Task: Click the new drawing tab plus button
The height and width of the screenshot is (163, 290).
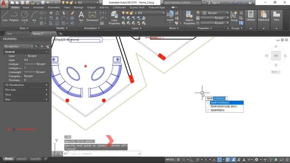Action: pyautogui.click(x=60, y=34)
